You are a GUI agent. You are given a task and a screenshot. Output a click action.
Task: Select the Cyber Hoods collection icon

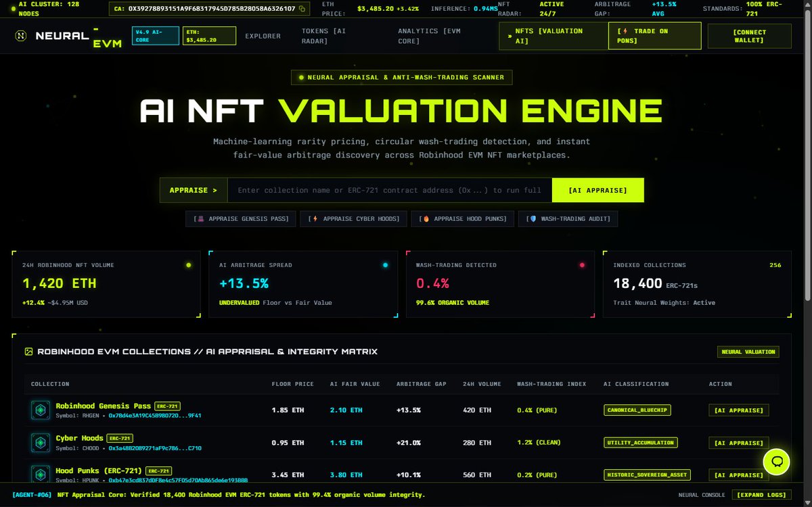pos(41,443)
